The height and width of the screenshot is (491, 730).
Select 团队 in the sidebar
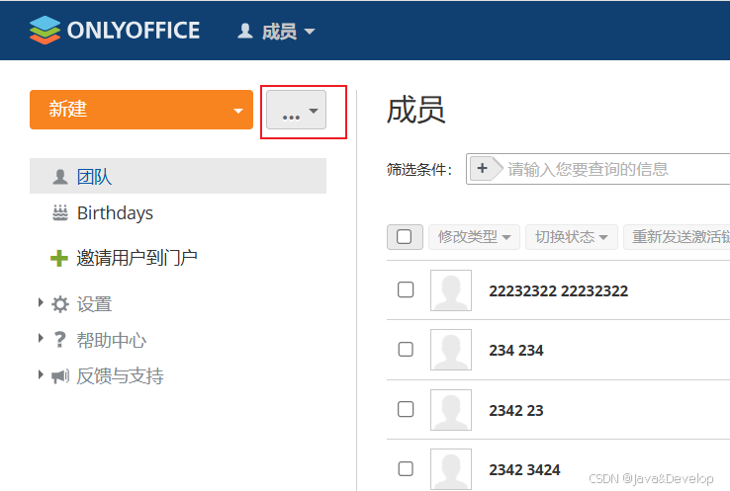178,176
